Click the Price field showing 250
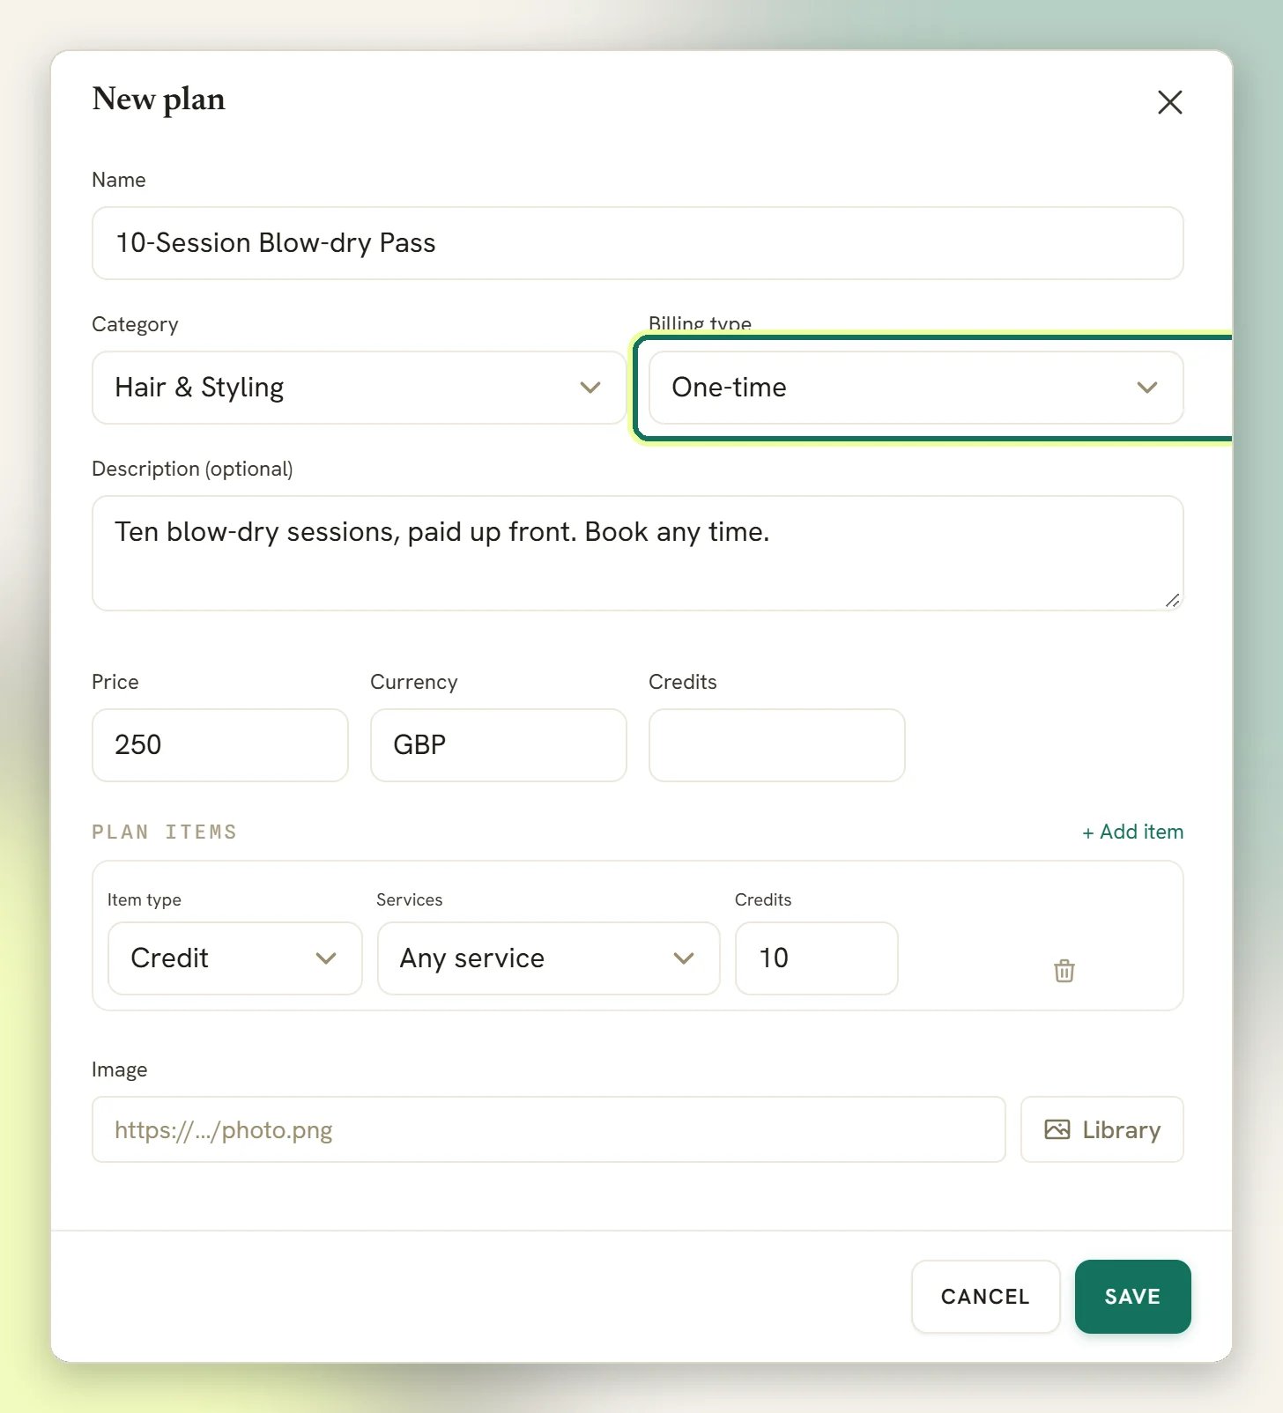 coord(219,745)
